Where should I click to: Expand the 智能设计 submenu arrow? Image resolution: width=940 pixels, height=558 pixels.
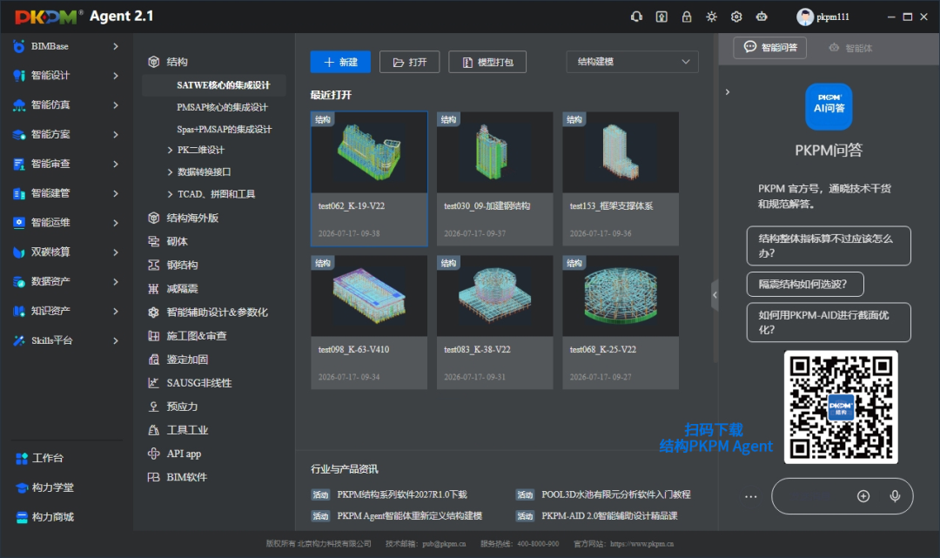116,76
